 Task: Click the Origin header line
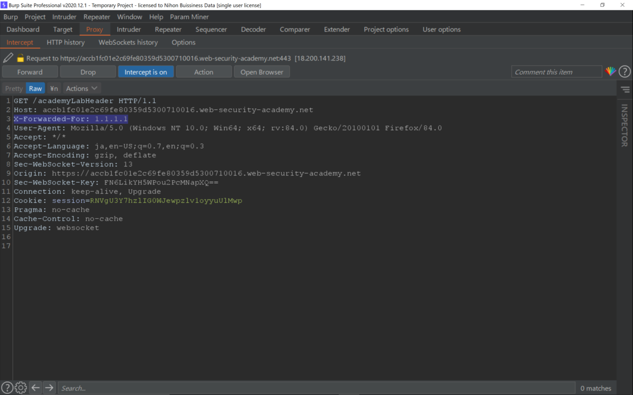point(187,173)
